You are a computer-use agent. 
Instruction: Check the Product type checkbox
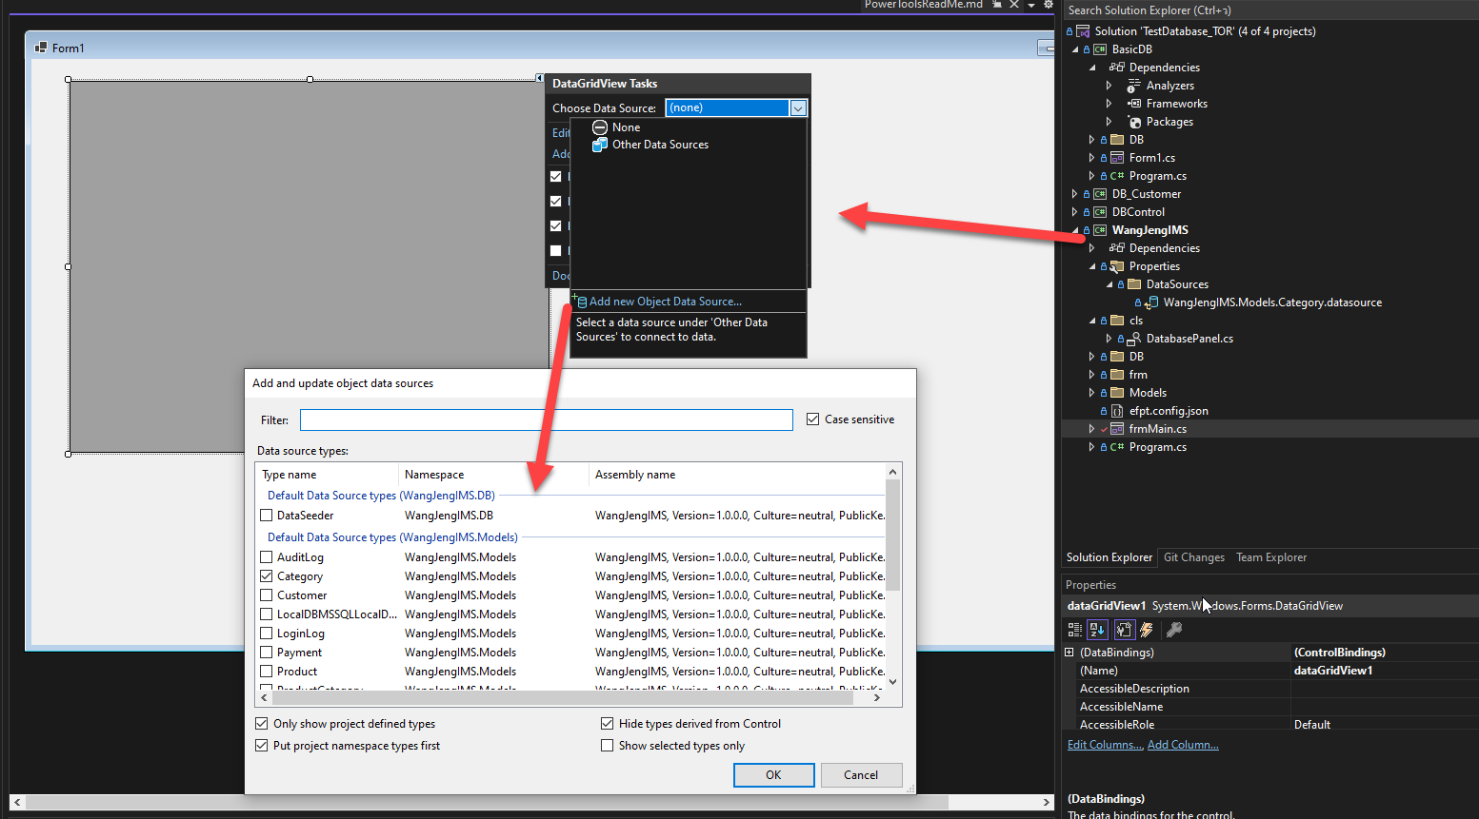[x=267, y=672]
